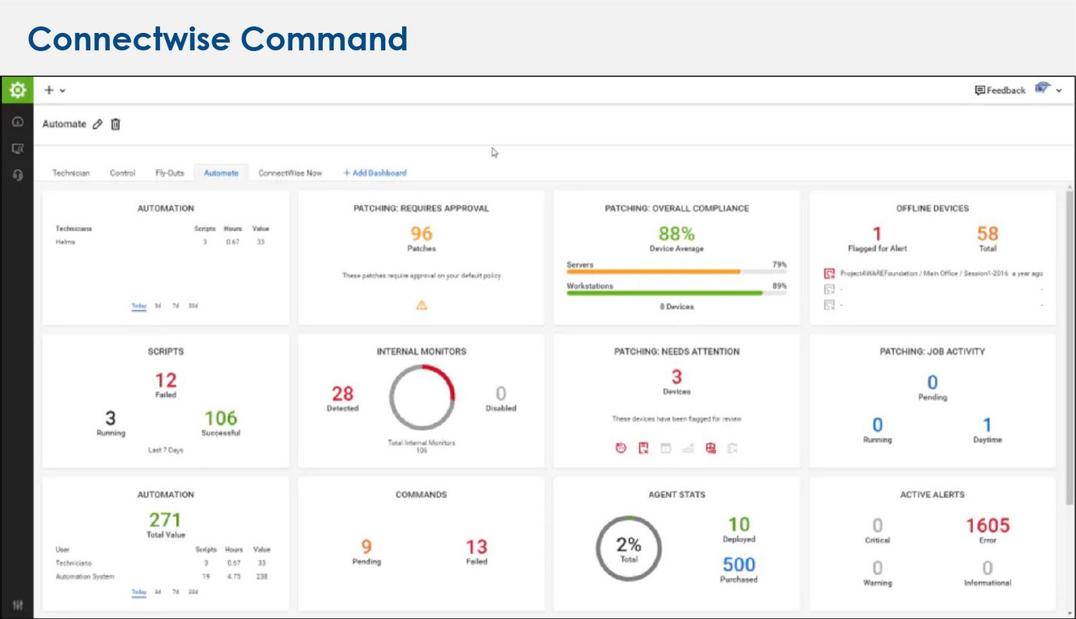The width and height of the screenshot is (1076, 619).
Task: Click the orange Servers compliance bar
Action: tap(676, 271)
